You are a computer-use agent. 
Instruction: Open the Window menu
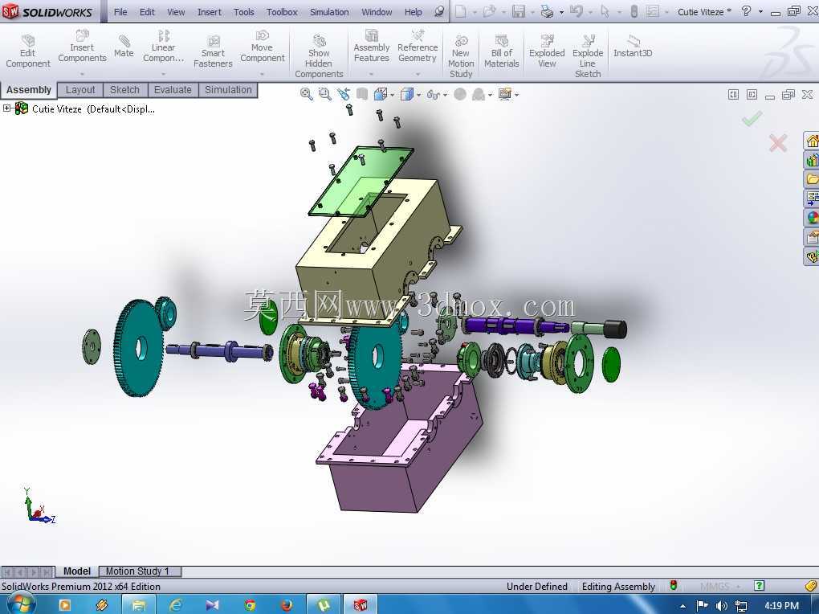377,11
